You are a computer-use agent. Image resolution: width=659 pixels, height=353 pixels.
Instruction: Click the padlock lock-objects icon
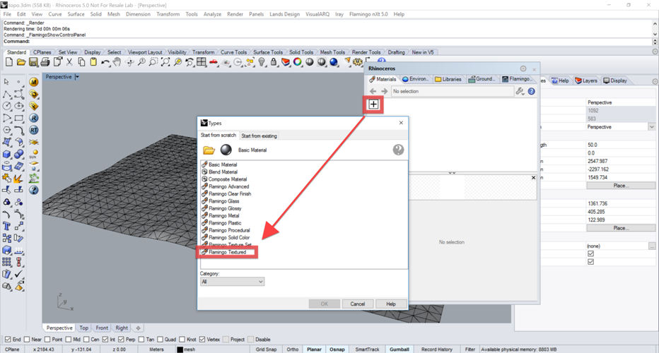[274, 62]
